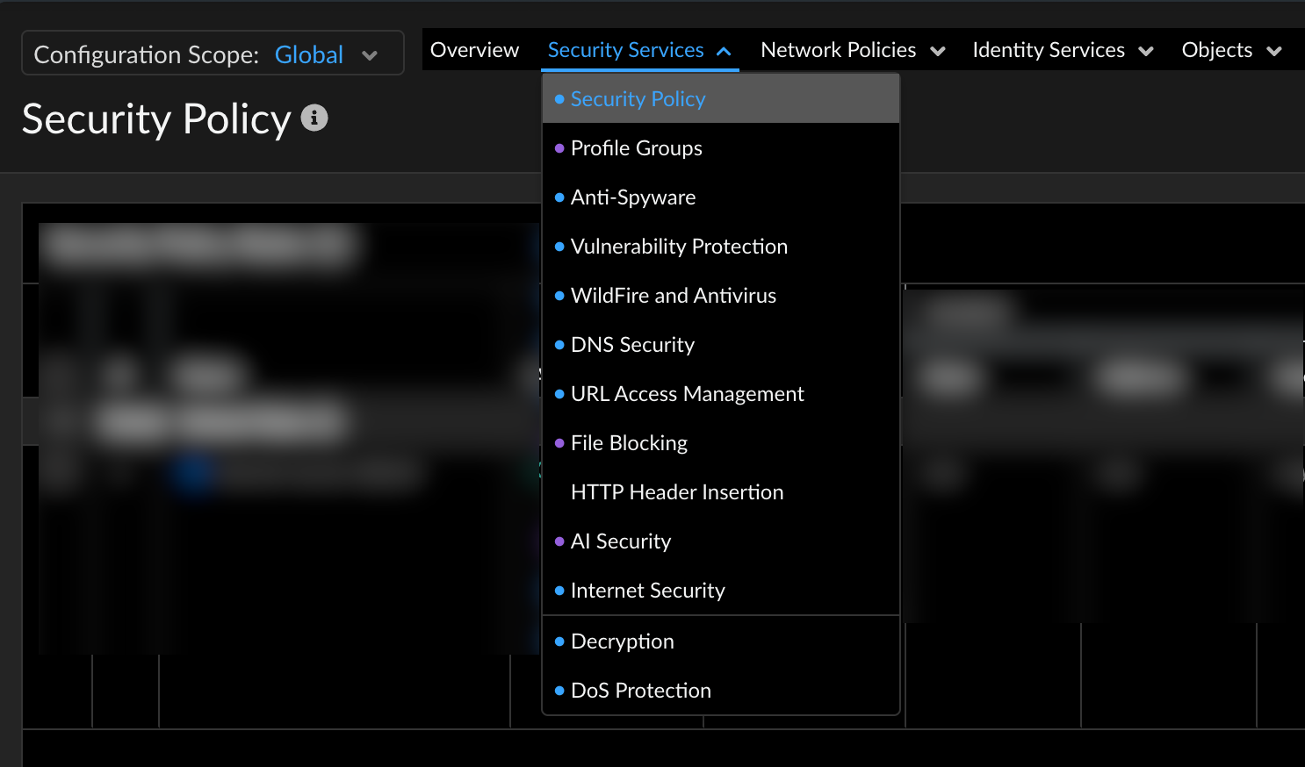The image size is (1305, 767).
Task: Select Security Policy from the menu
Action: point(638,99)
